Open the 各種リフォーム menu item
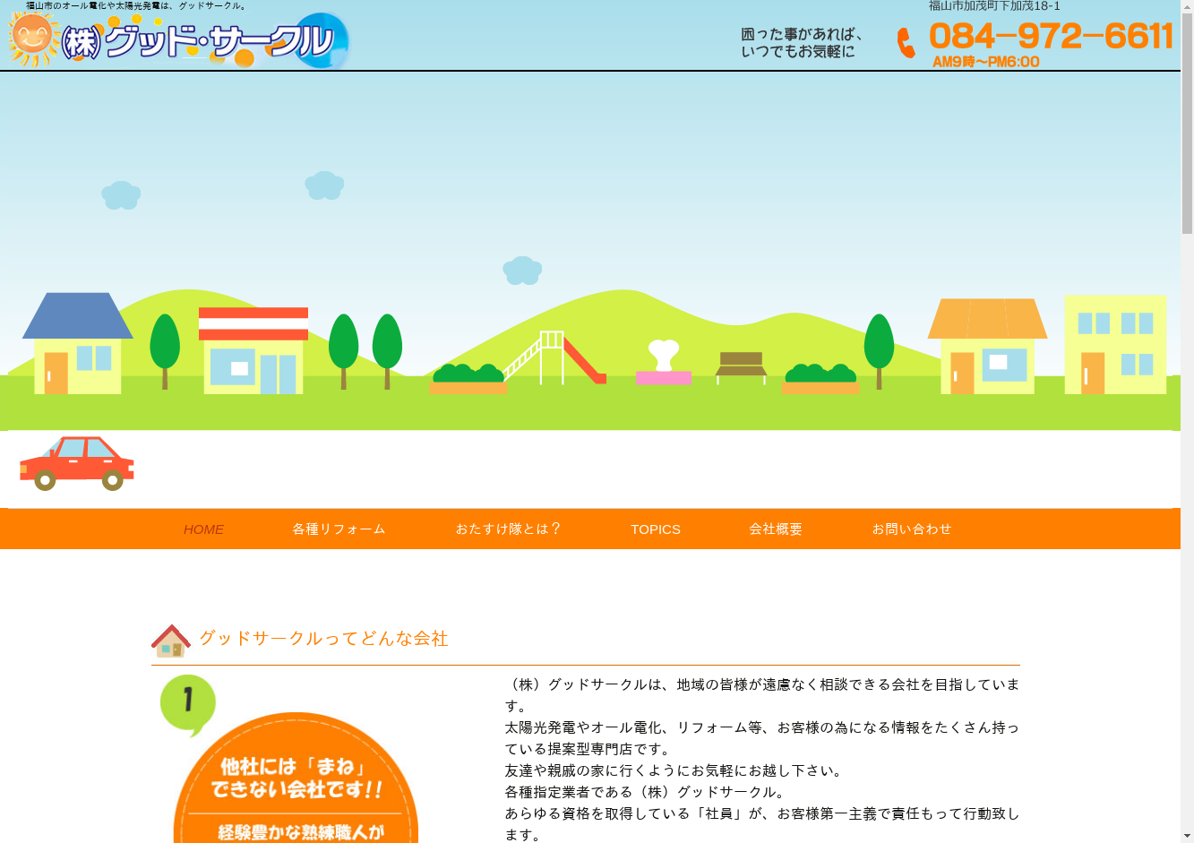 339,529
